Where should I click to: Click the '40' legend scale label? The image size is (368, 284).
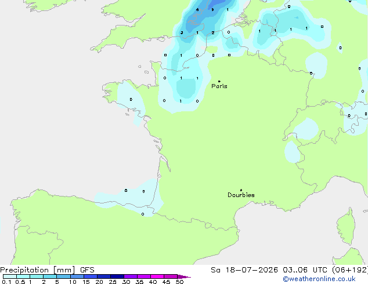[x=153, y=282]
